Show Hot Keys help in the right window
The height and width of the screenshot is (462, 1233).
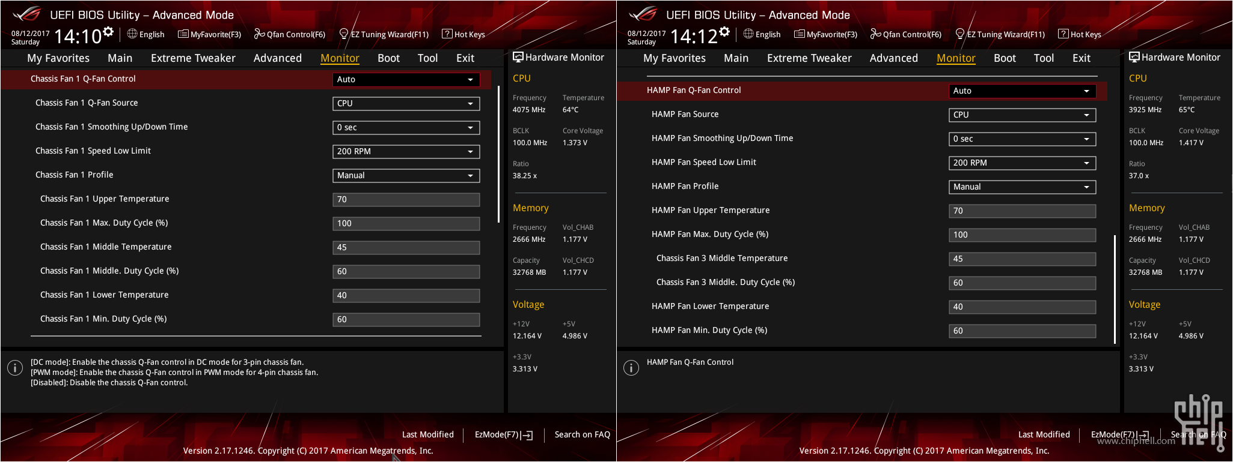coord(1080,34)
